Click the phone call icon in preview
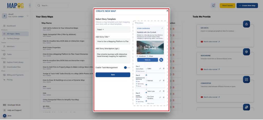The width and height of the screenshot is (263, 120). [x=161, y=60]
